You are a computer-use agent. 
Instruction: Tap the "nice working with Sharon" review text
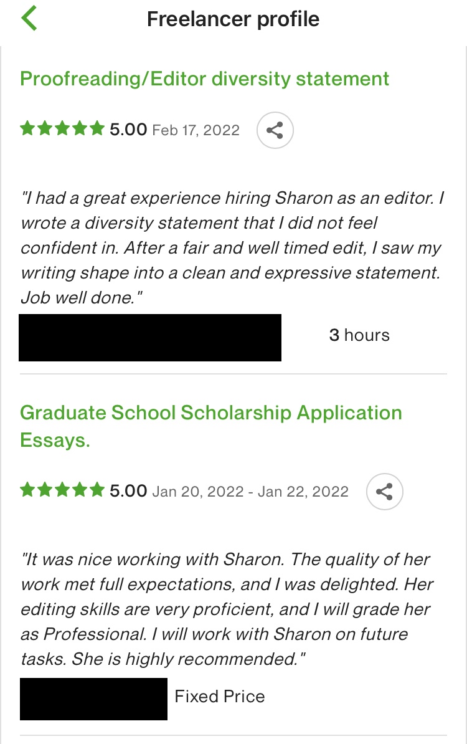[227, 609]
